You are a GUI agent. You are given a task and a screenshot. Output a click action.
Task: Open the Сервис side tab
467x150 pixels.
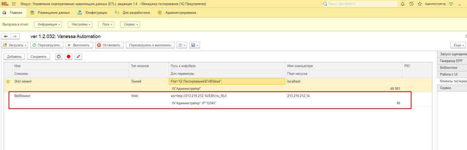pyautogui.click(x=452, y=88)
